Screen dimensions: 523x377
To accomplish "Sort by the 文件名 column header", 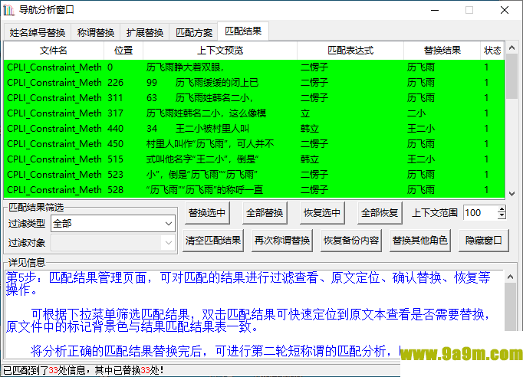I will [54, 51].
